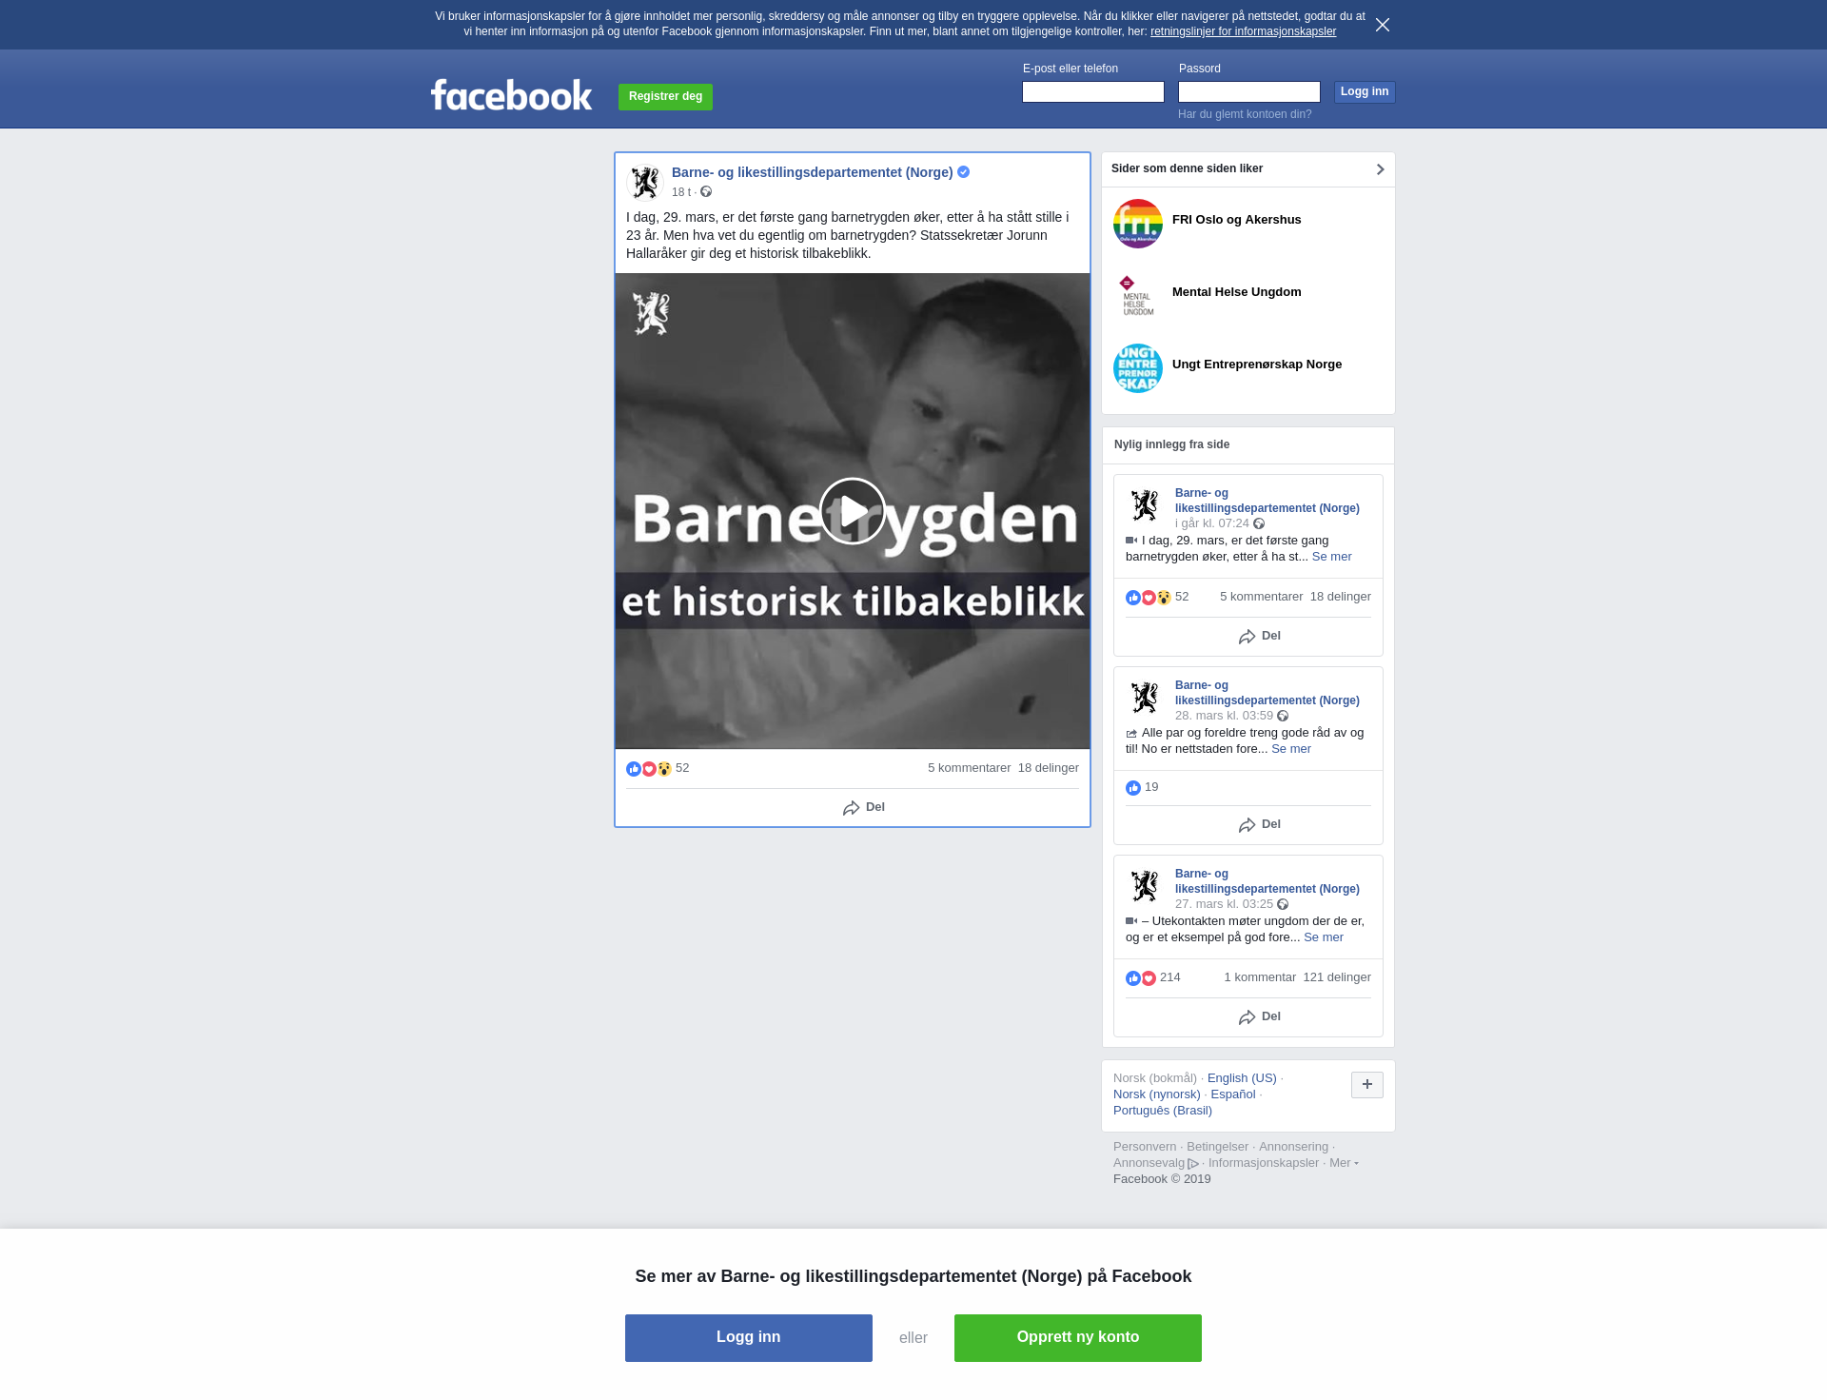Open the 18 t timestamp of main post
The height and width of the screenshot is (1400, 1827).
(x=681, y=192)
